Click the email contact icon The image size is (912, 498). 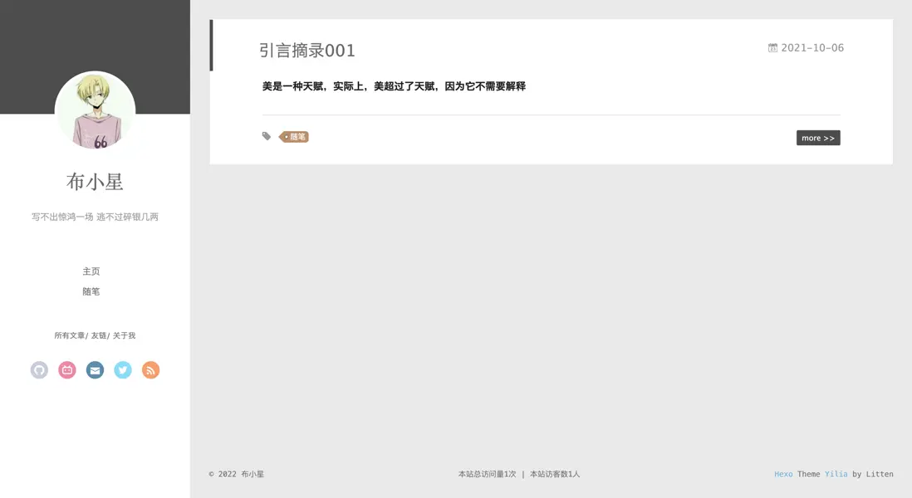(x=95, y=369)
